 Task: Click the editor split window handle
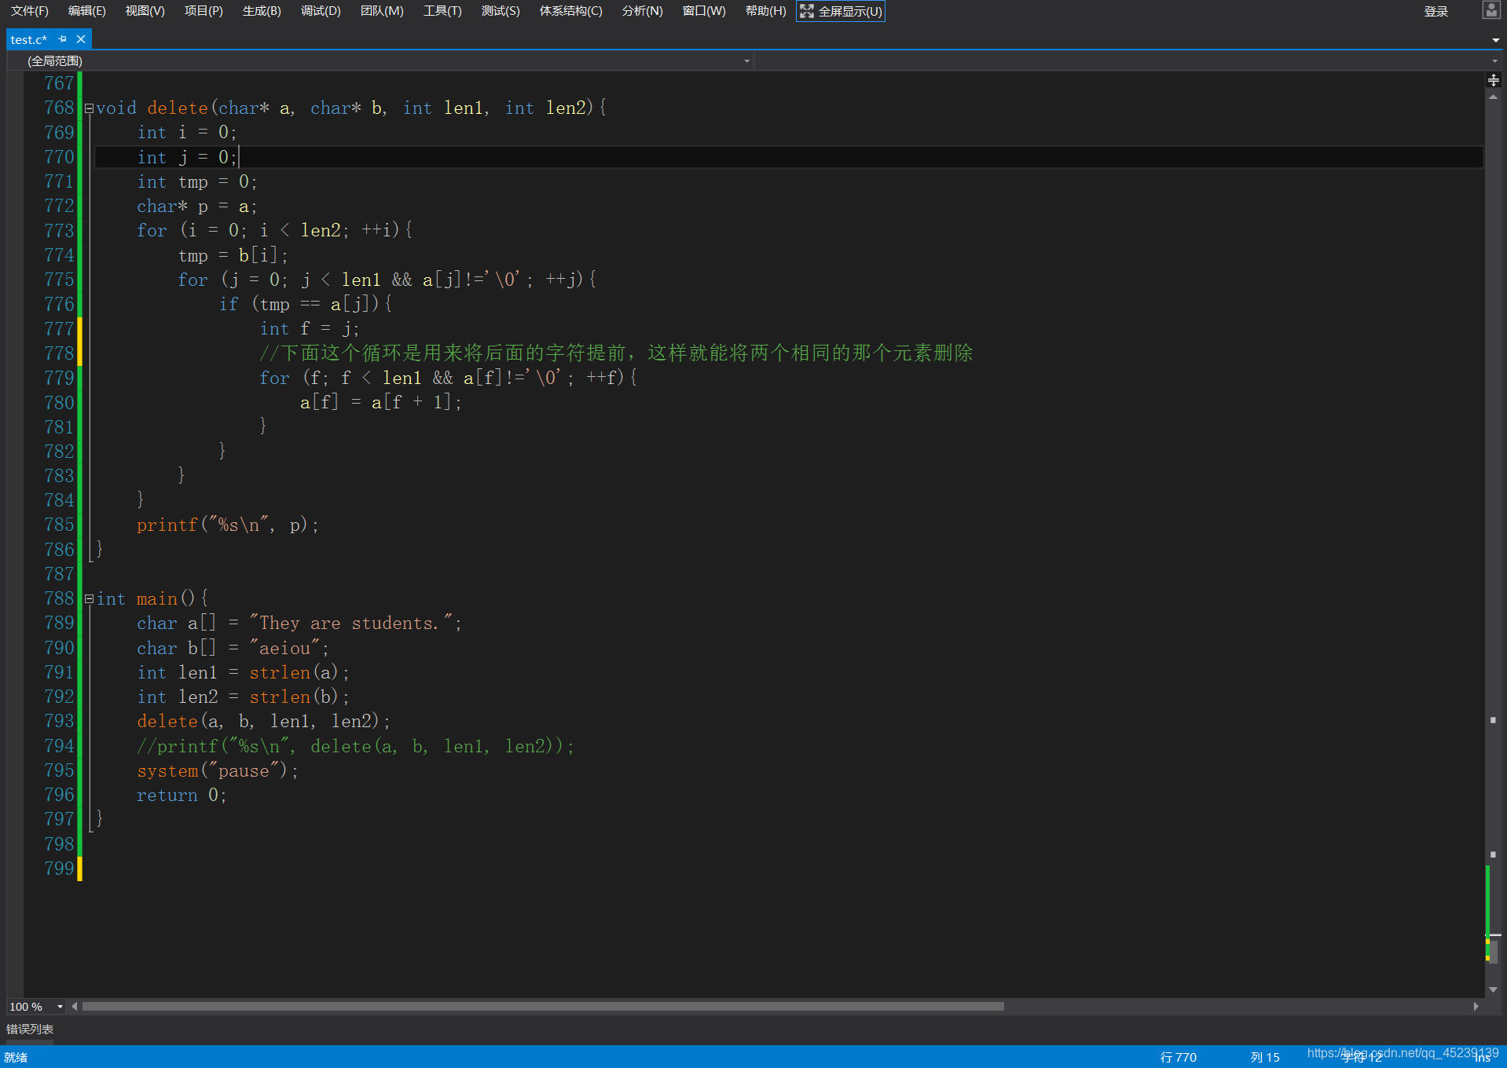pos(1493,80)
